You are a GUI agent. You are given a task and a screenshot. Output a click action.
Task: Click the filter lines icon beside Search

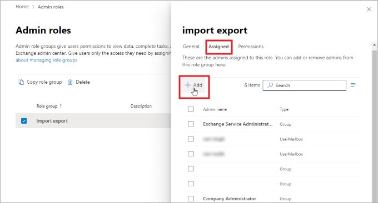[x=353, y=85]
